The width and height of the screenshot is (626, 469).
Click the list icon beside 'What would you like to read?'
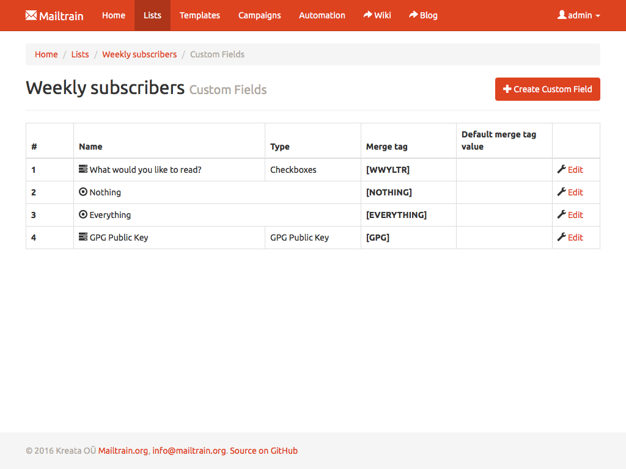83,169
